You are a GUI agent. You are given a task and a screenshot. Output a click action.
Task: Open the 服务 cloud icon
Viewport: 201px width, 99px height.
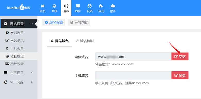(x=113, y=6)
